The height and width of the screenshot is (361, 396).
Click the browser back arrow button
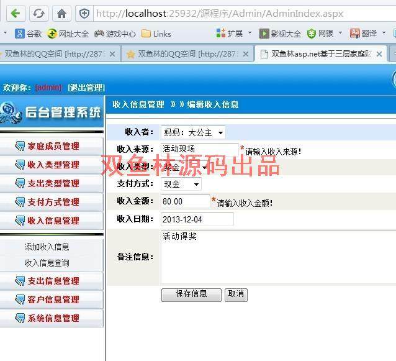tap(16, 14)
